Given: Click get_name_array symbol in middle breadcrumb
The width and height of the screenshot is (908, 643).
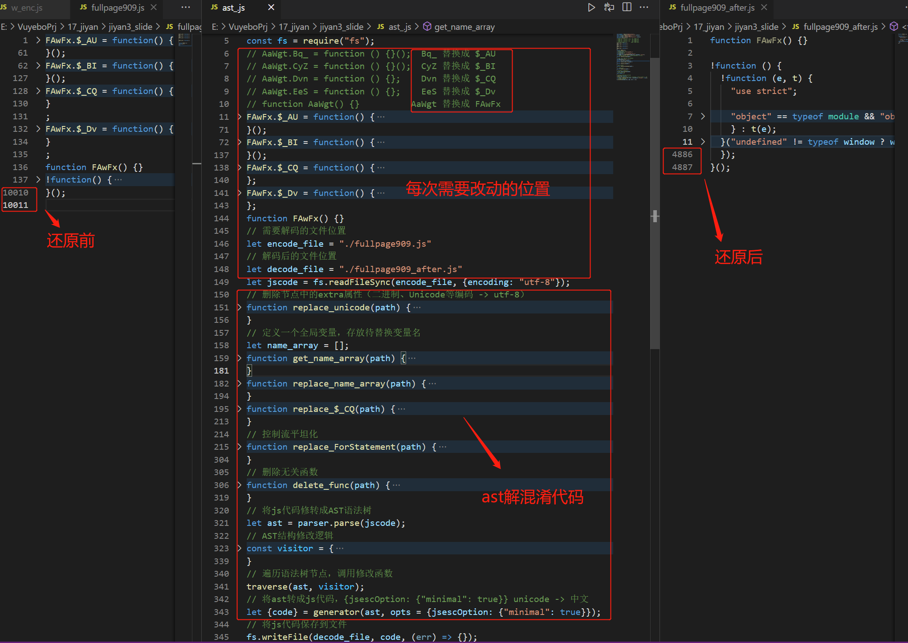Looking at the screenshot, I should point(464,27).
